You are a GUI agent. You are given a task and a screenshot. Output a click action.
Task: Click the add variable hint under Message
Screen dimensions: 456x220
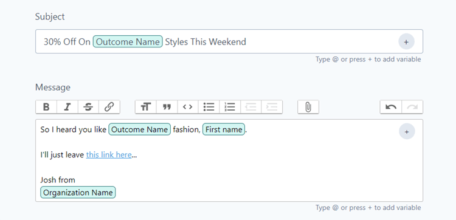[368, 208]
